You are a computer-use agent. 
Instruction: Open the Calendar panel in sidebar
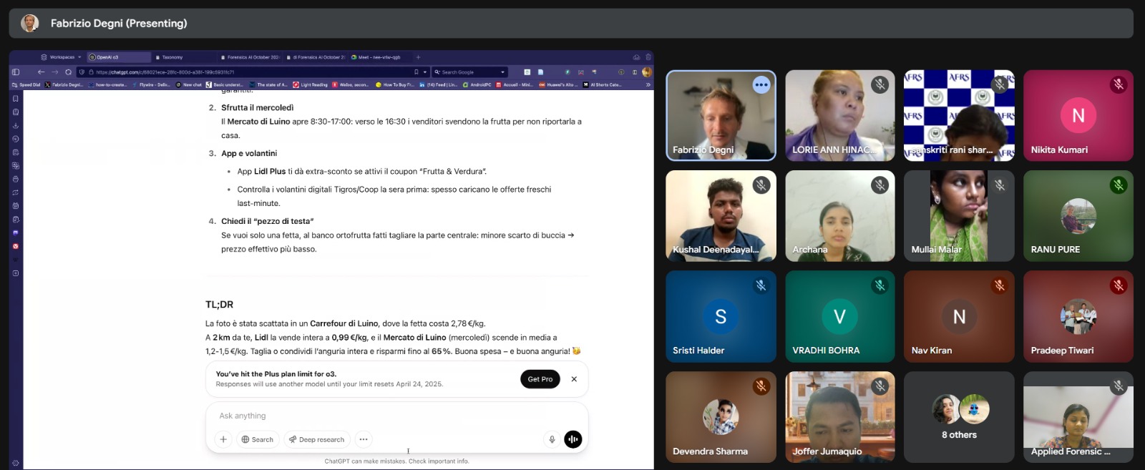(16, 206)
